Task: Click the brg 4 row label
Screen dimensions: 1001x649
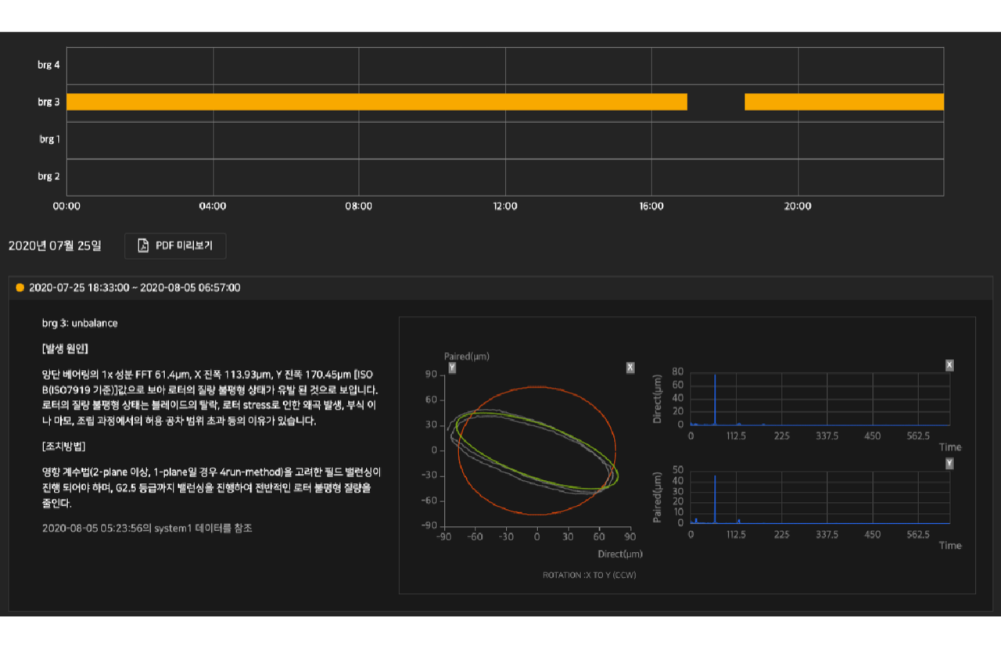Action: tap(48, 65)
